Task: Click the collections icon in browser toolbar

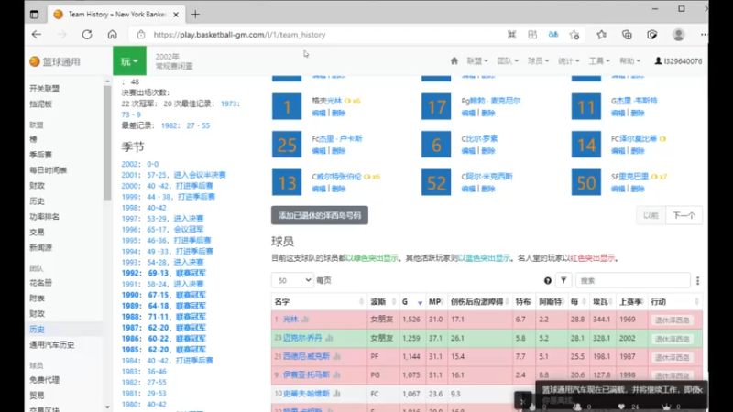Action: click(627, 35)
